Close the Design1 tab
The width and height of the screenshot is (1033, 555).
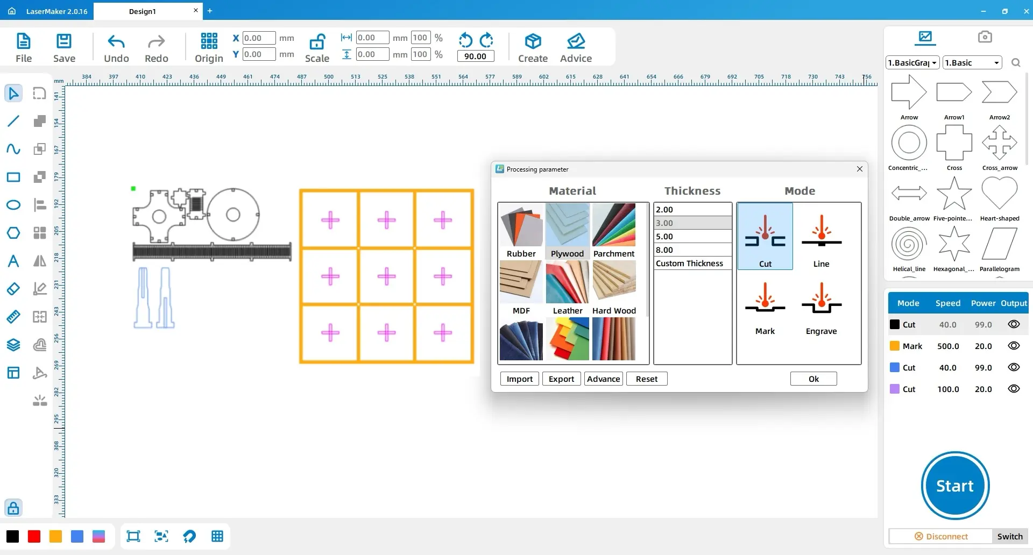tap(195, 10)
